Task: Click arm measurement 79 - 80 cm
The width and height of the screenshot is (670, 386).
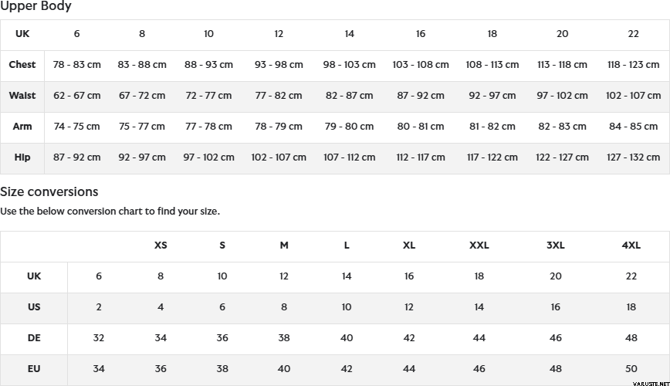Action: pos(350,127)
